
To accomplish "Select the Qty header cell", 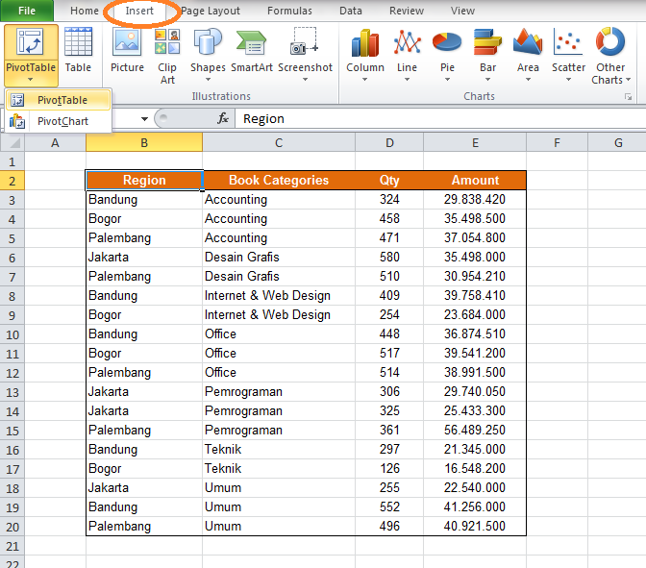I will point(389,180).
